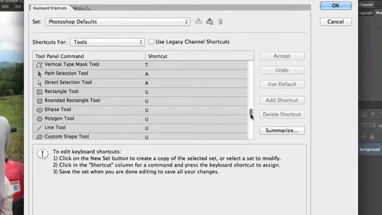Click shortcut U for Rounded Rectangle Tool
This screenshot has height=215, width=382.
146,101
